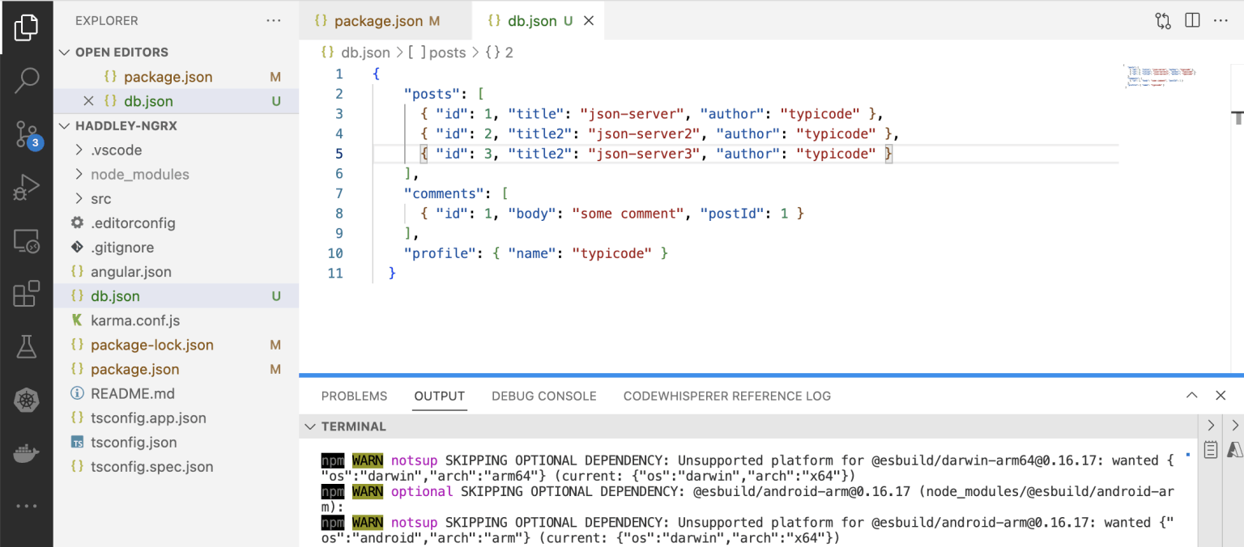
Task: Click the posts breadcrumb segment
Action: point(447,53)
